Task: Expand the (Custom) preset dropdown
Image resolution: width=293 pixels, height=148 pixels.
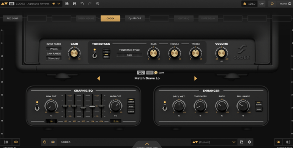Action: [x=214, y=142]
